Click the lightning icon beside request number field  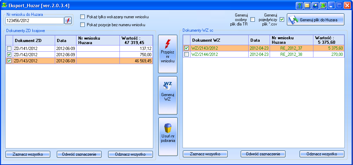pos(68,21)
